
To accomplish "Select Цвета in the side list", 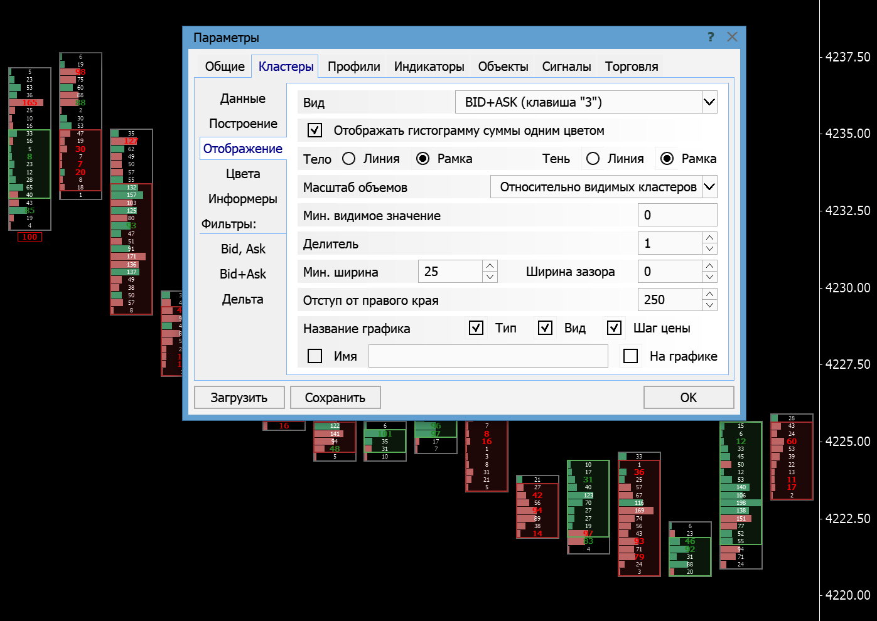I will point(243,174).
